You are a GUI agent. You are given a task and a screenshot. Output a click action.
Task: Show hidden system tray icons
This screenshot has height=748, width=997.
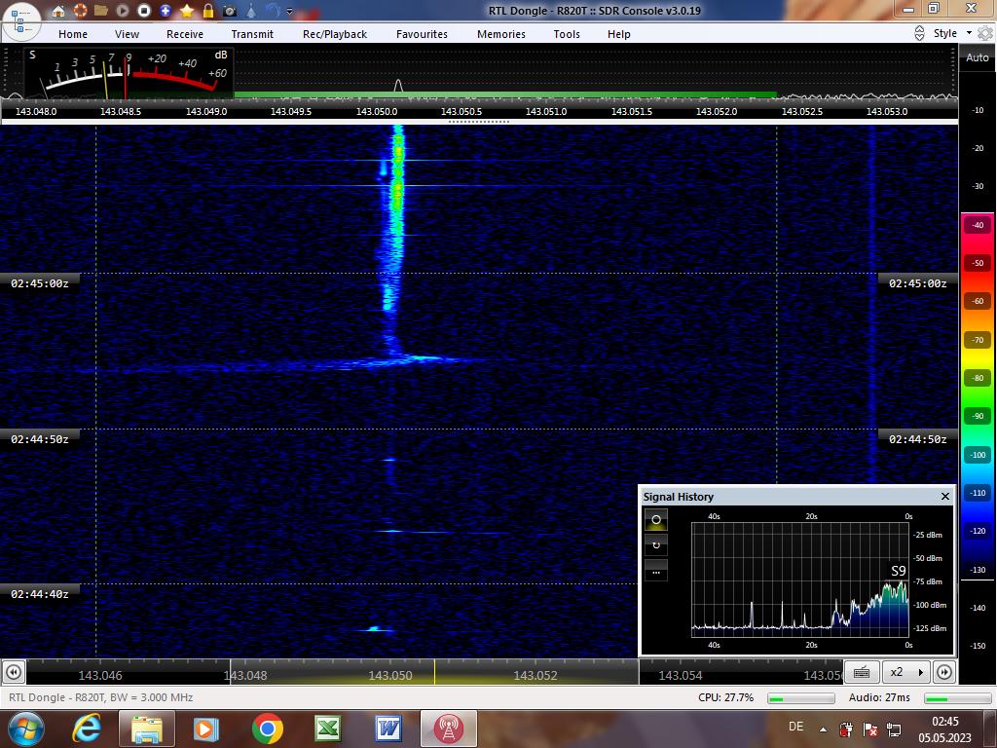click(x=823, y=729)
